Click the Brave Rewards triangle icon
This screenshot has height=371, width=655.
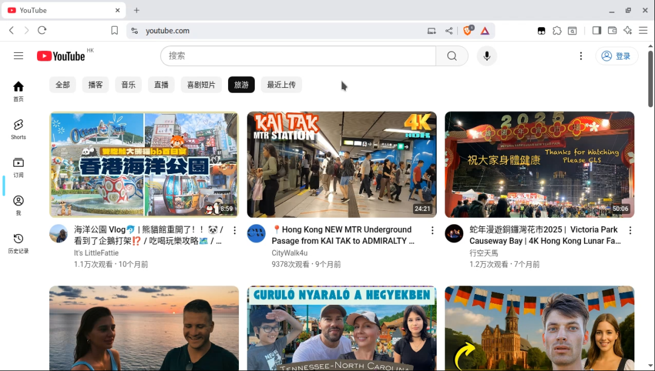[485, 30]
